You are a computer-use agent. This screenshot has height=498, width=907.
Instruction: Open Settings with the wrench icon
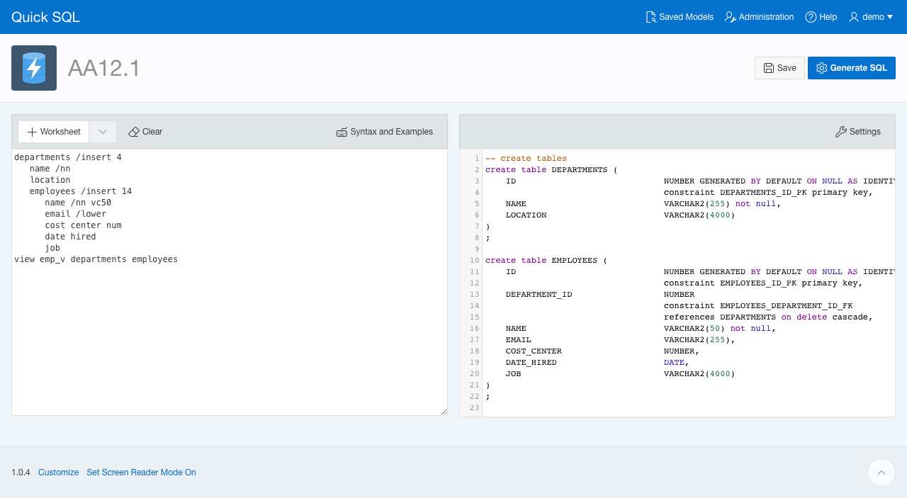coord(857,132)
